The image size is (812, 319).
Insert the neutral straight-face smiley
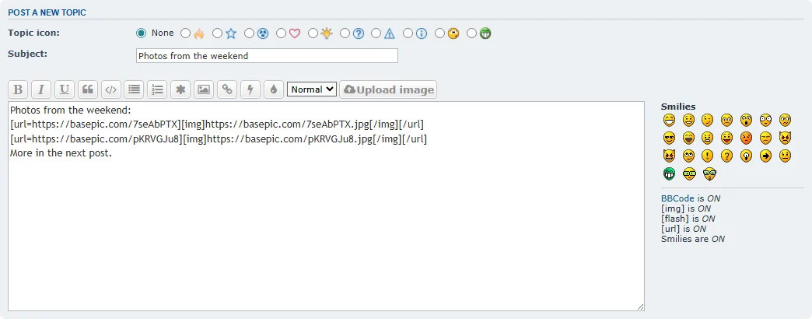tap(785, 156)
